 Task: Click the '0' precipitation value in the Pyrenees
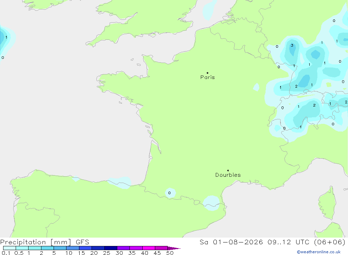coord(169,193)
